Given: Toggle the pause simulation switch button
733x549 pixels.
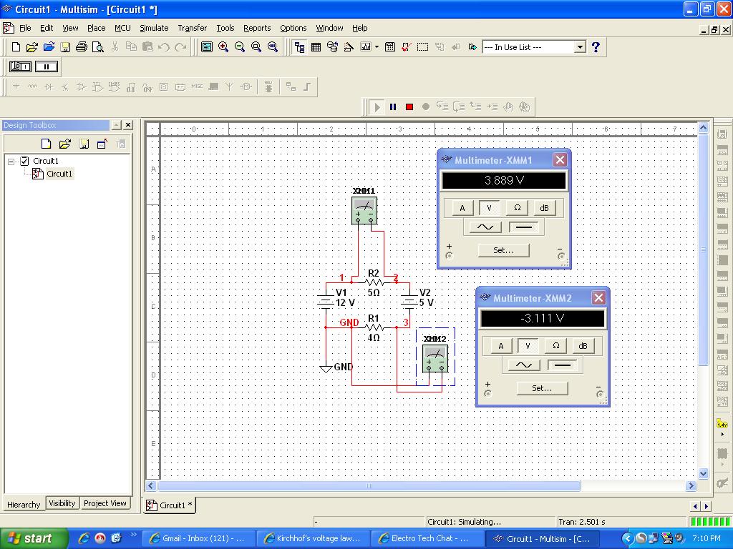Looking at the screenshot, I should tap(47, 66).
